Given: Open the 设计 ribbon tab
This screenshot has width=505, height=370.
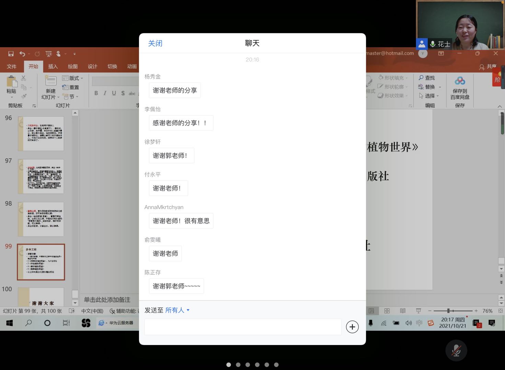Looking at the screenshot, I should (92, 67).
